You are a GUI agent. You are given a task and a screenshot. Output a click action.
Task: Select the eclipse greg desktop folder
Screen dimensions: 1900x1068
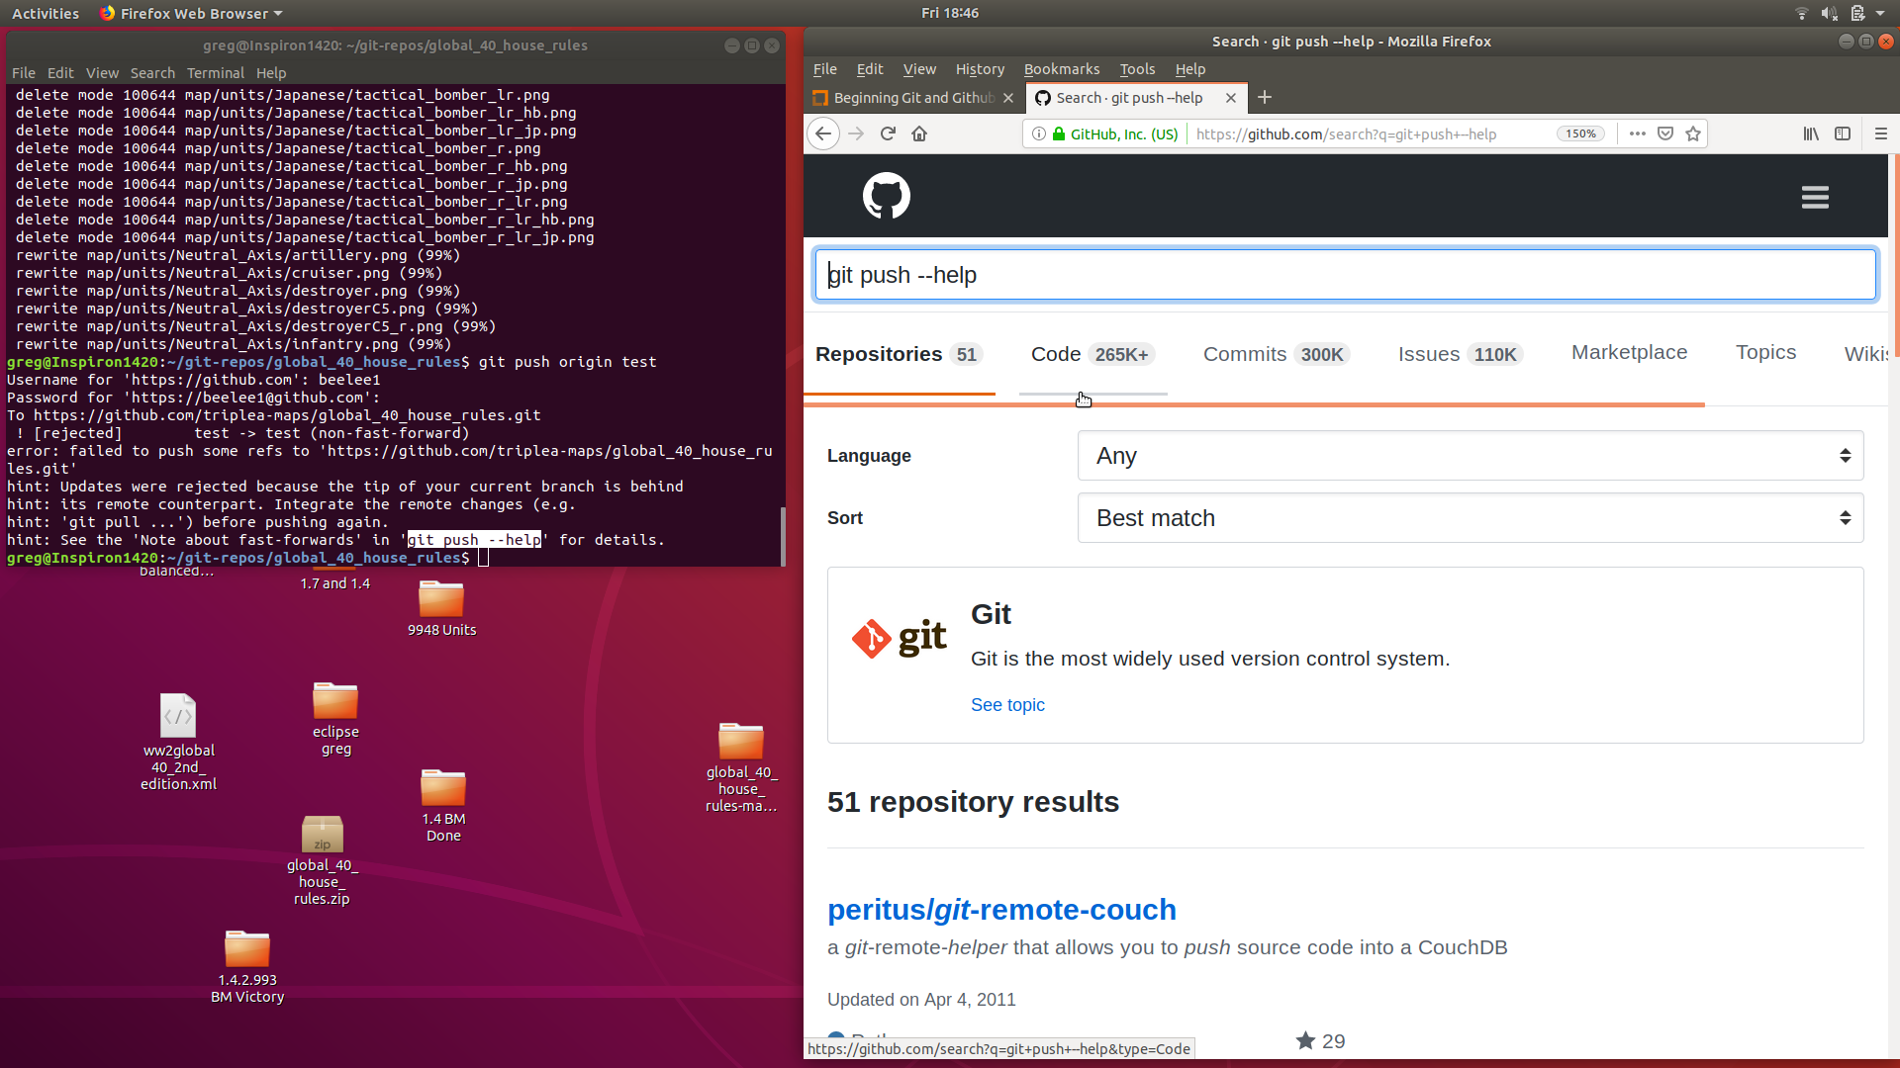335,719
